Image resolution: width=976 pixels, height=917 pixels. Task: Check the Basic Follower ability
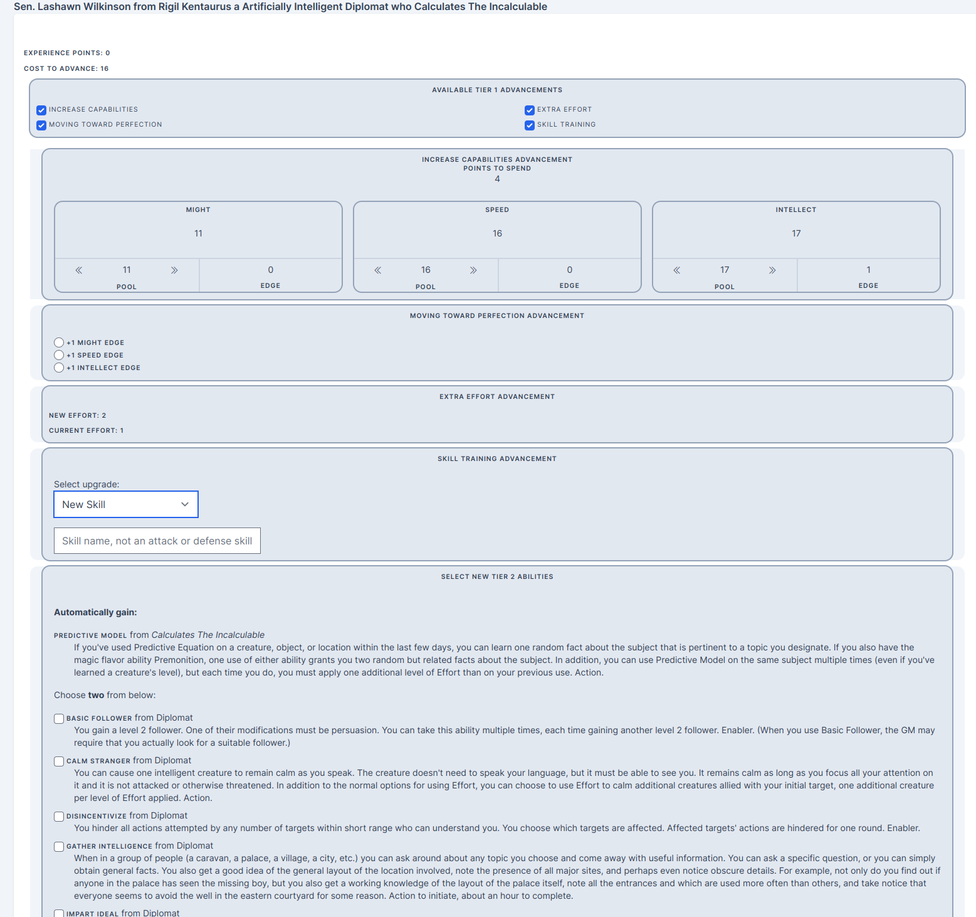(59, 719)
